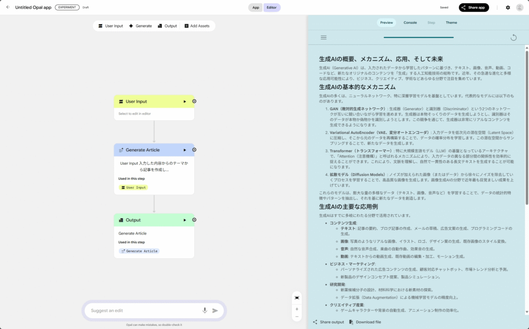This screenshot has height=329, width=529.
Task: Run the User Input node play icon
Action: 184,102
